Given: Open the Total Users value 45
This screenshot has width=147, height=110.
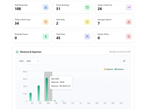Looking at the screenshot, I should pos(58,38).
